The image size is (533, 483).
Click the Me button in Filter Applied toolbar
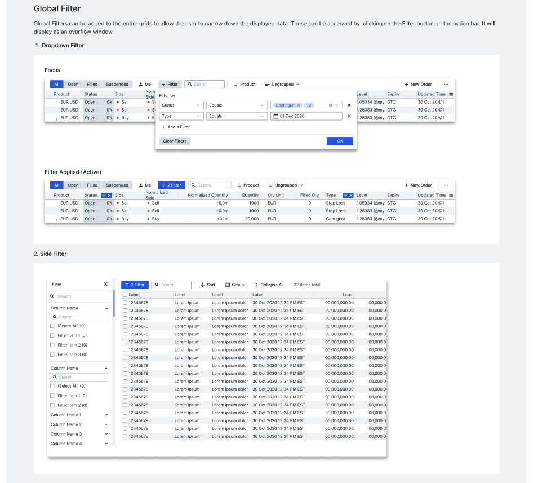coord(145,185)
